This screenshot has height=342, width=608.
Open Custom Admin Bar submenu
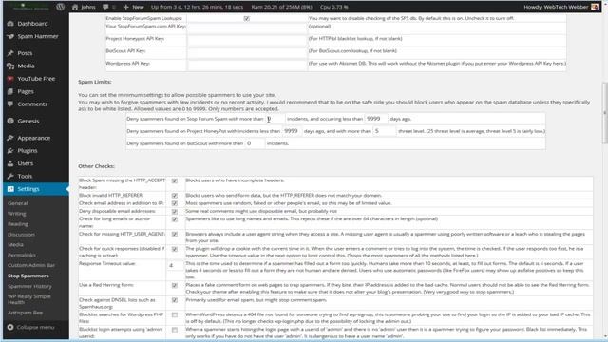(31, 265)
